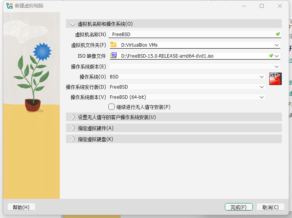Click the D:VirtualBox VMs folder path text
Screen dimensions: 292x218
click(139, 45)
